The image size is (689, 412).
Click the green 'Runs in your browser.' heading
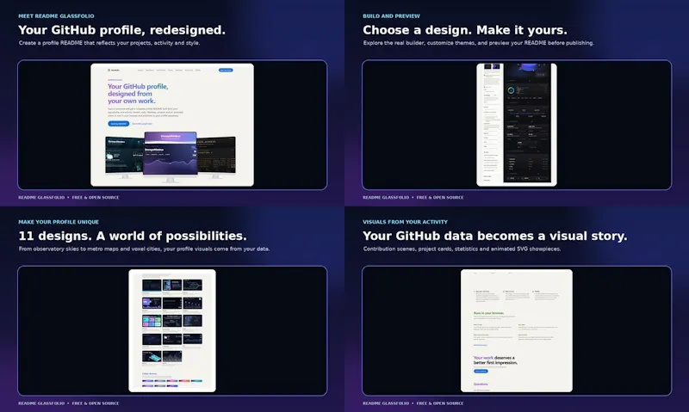click(489, 313)
